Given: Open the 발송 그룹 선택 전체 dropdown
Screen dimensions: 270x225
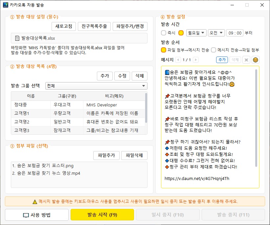Looking at the screenshot, I should [x=96, y=86].
